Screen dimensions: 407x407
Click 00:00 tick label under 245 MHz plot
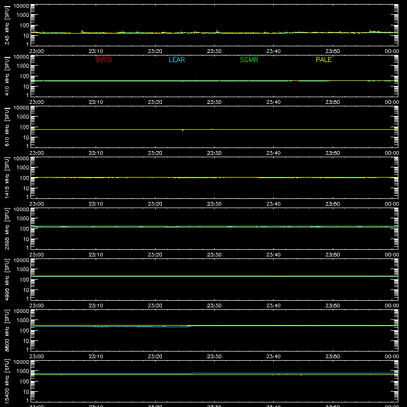[x=392, y=51]
